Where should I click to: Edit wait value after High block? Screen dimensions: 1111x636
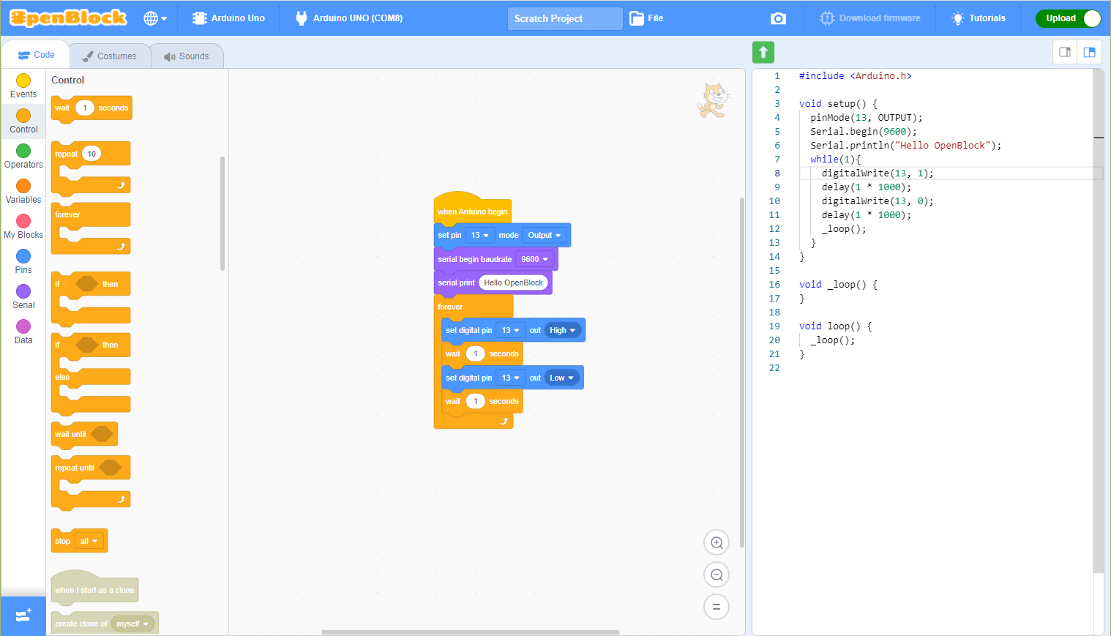tap(476, 353)
